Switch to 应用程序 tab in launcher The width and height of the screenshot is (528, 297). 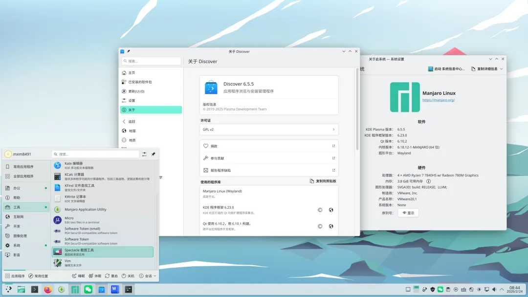tap(15, 276)
